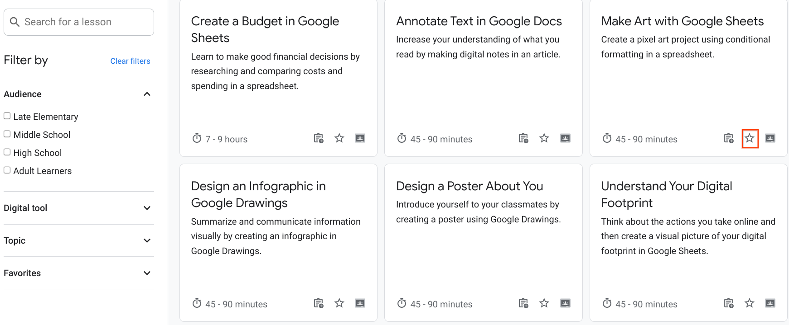Check the Middle School audience filter

pos(7,133)
